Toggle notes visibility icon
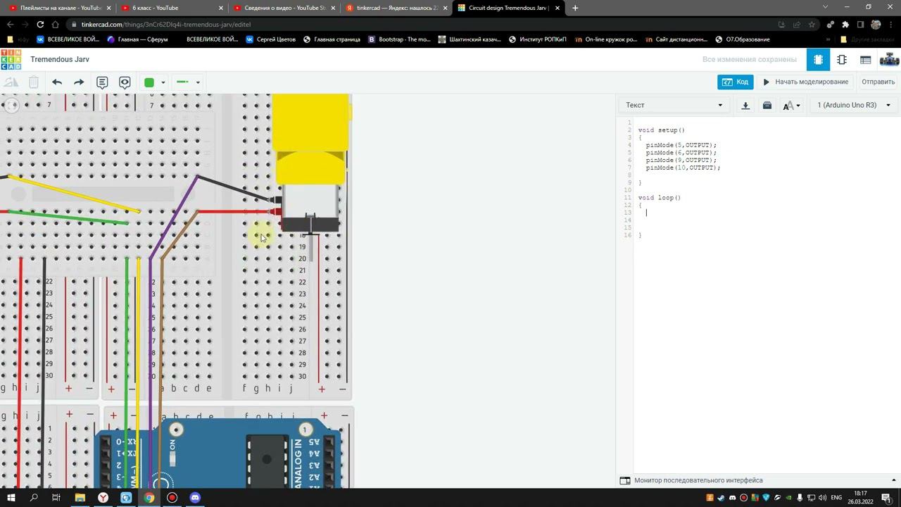Image resolution: width=901 pixels, height=507 pixels. click(x=125, y=82)
